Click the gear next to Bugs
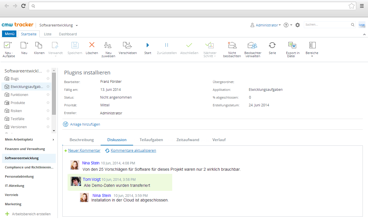Screen dimensions: 368x219 (x=48, y=78)
